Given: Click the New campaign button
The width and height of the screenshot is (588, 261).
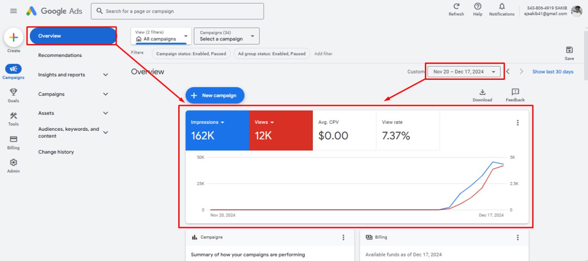Looking at the screenshot, I should 215,95.
